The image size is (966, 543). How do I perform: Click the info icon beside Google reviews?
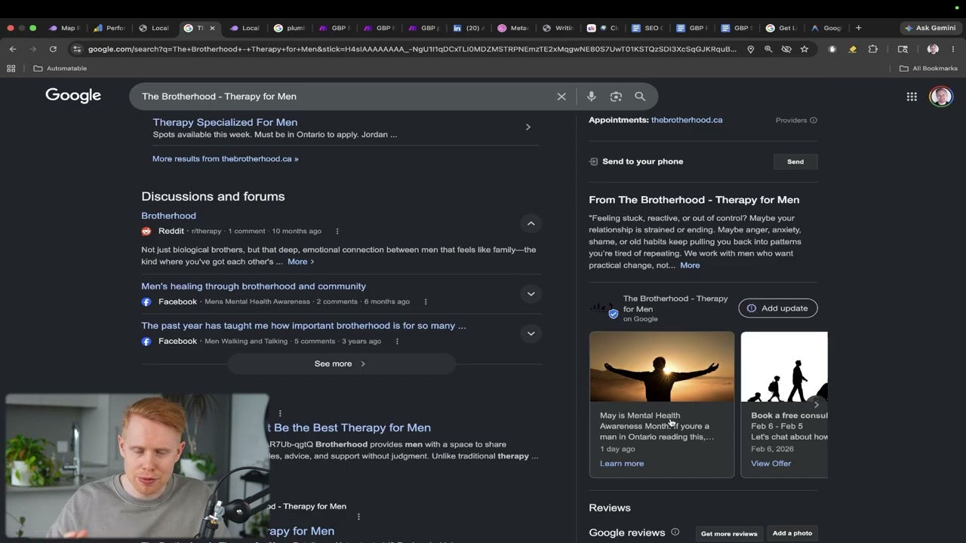[x=675, y=532]
